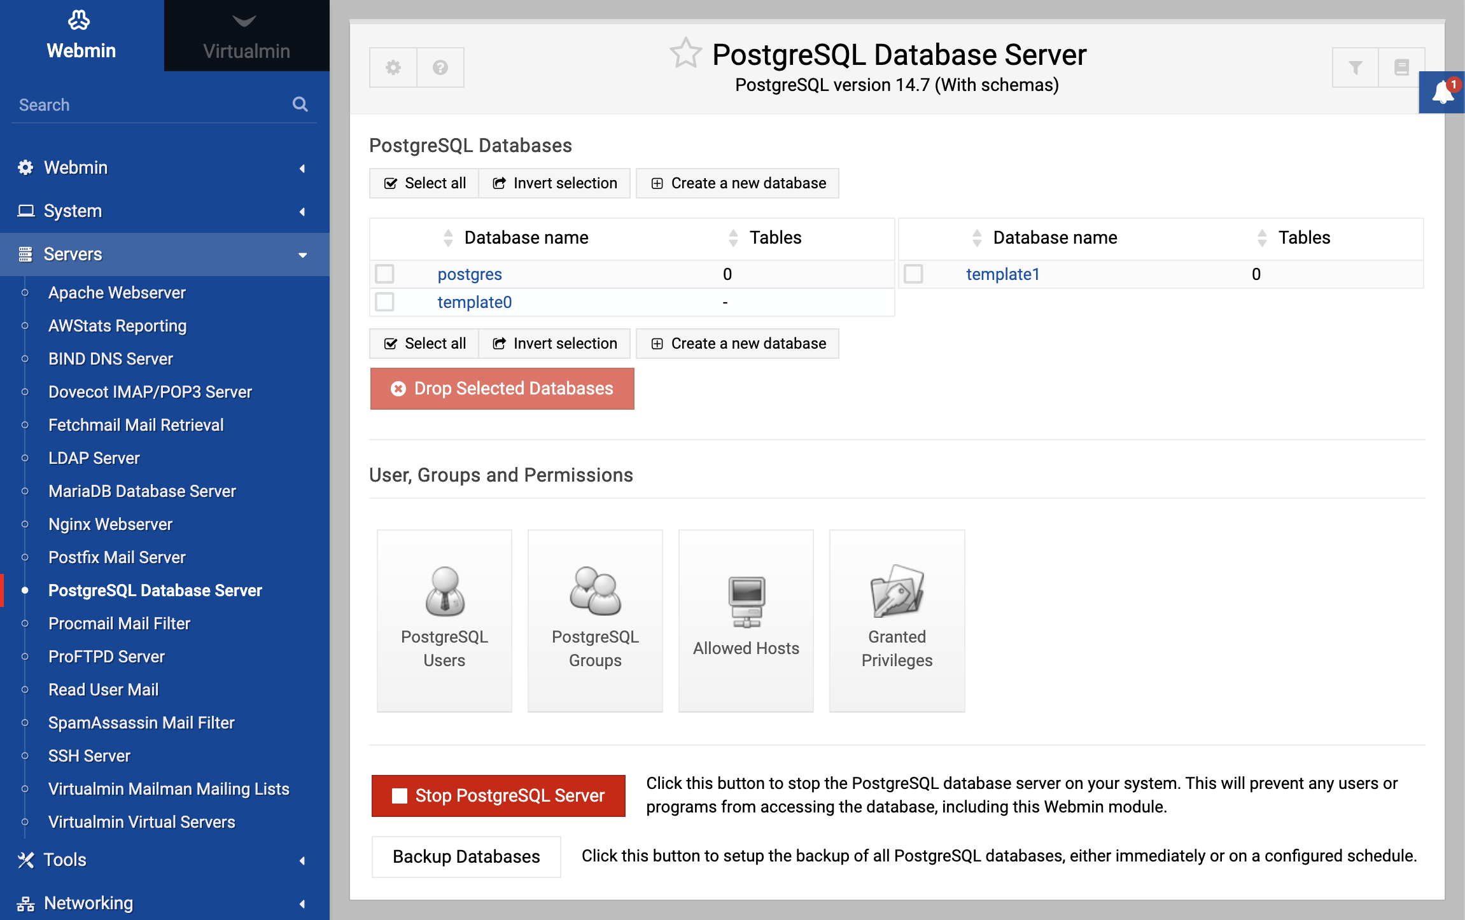The width and height of the screenshot is (1465, 920).
Task: Click inside the sidebar search field
Action: pyautogui.click(x=146, y=104)
